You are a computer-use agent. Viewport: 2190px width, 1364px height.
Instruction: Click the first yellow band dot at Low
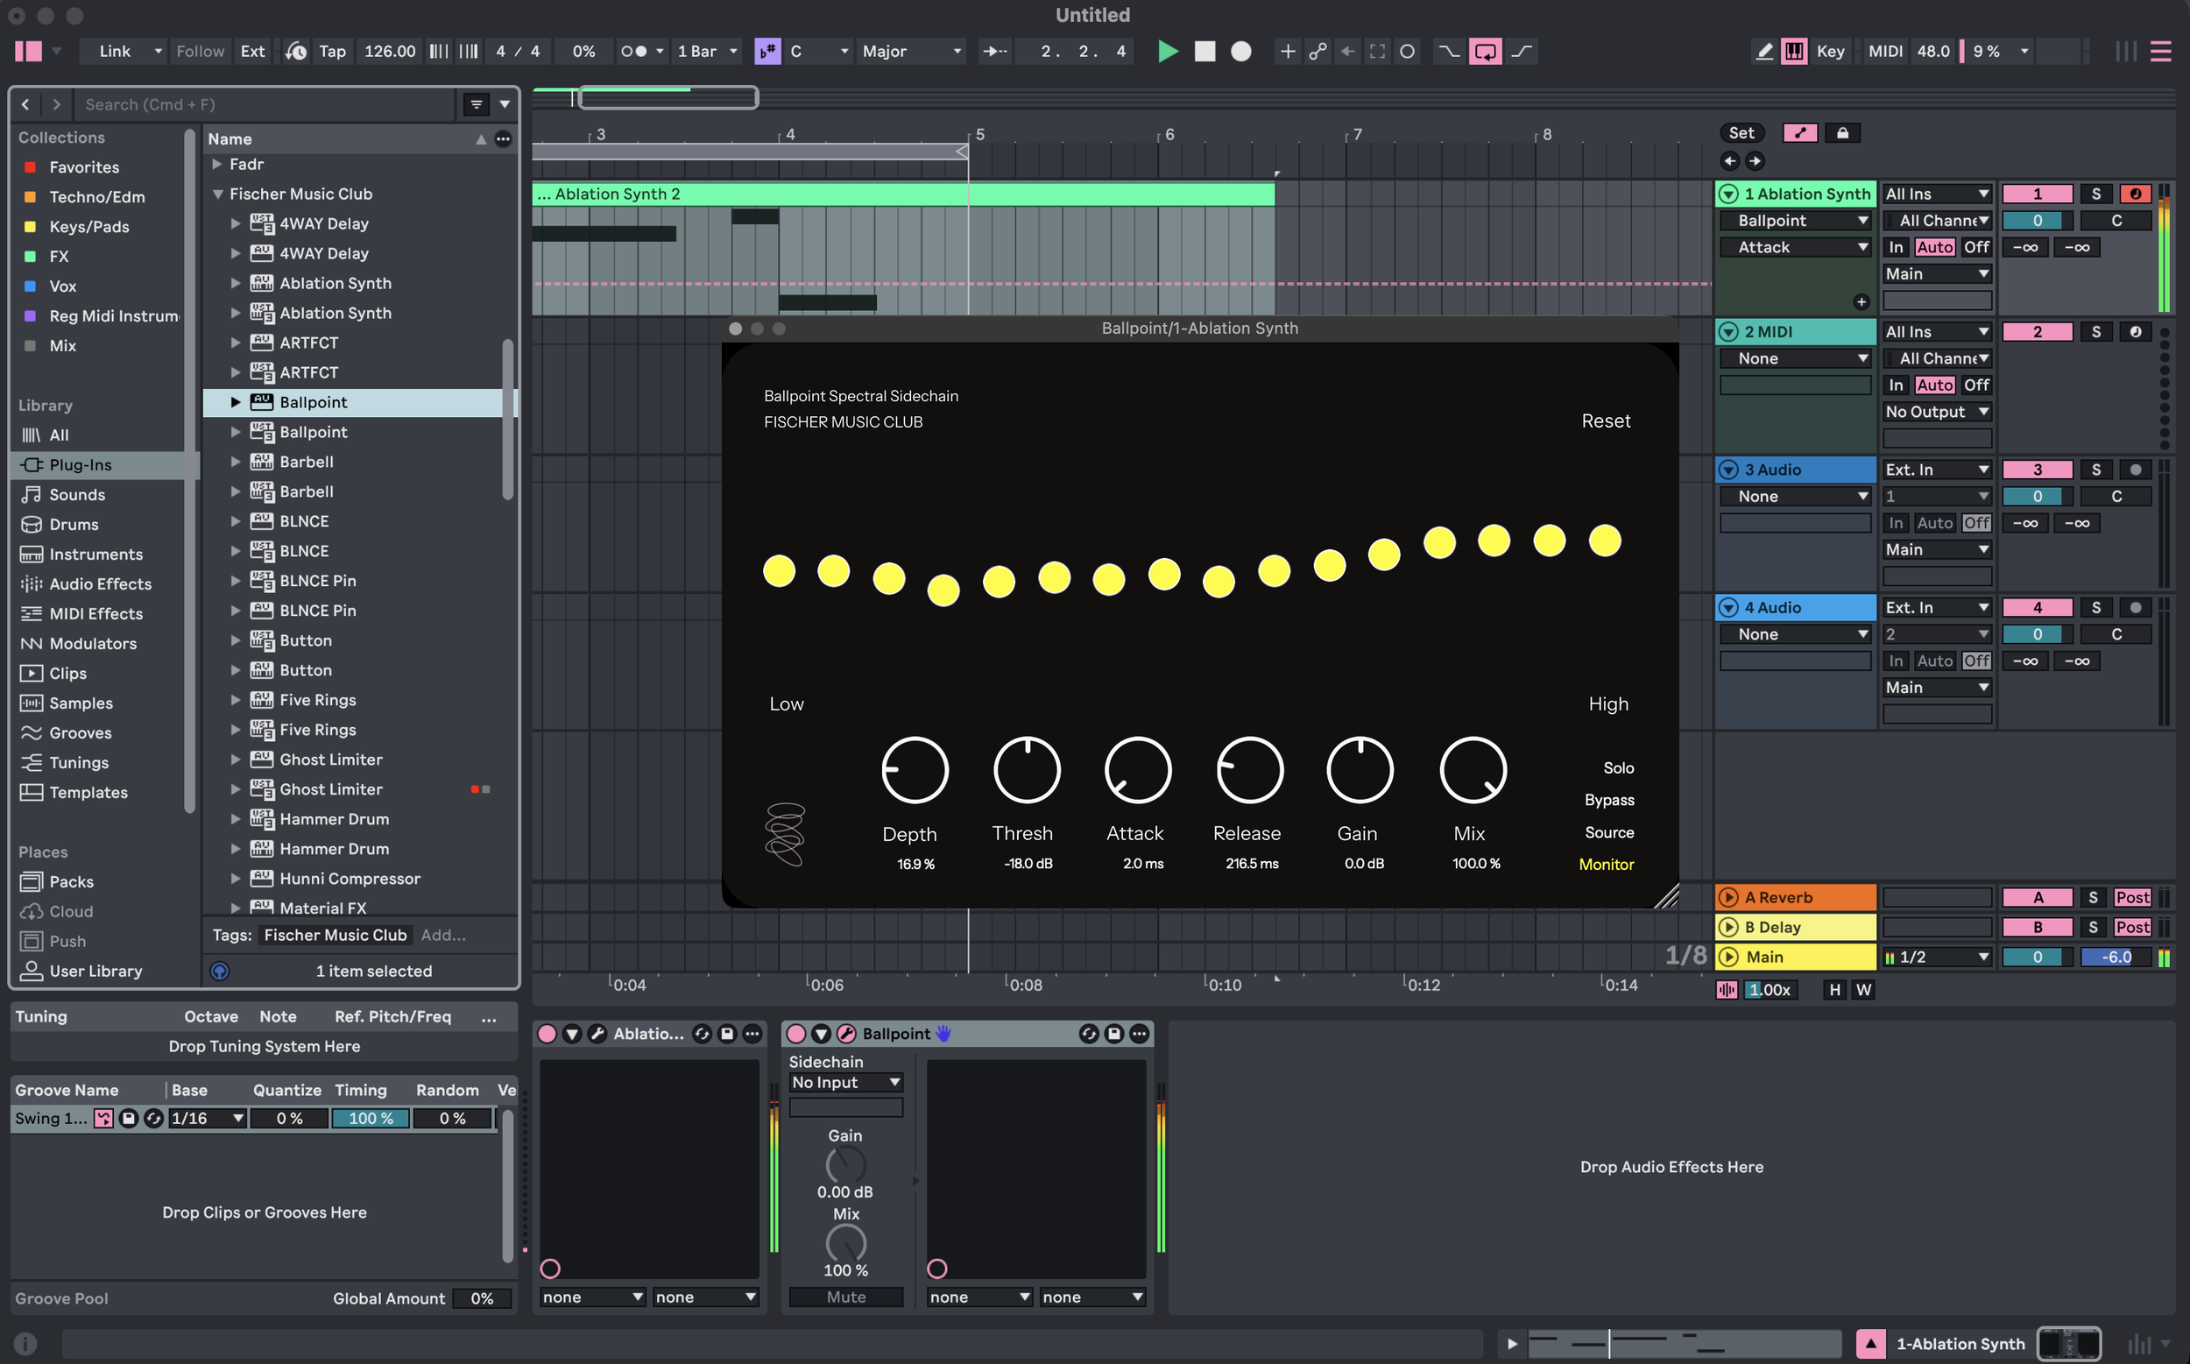point(780,571)
